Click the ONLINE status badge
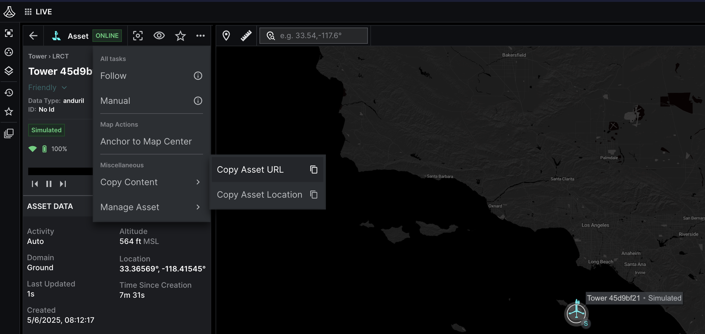 107,35
